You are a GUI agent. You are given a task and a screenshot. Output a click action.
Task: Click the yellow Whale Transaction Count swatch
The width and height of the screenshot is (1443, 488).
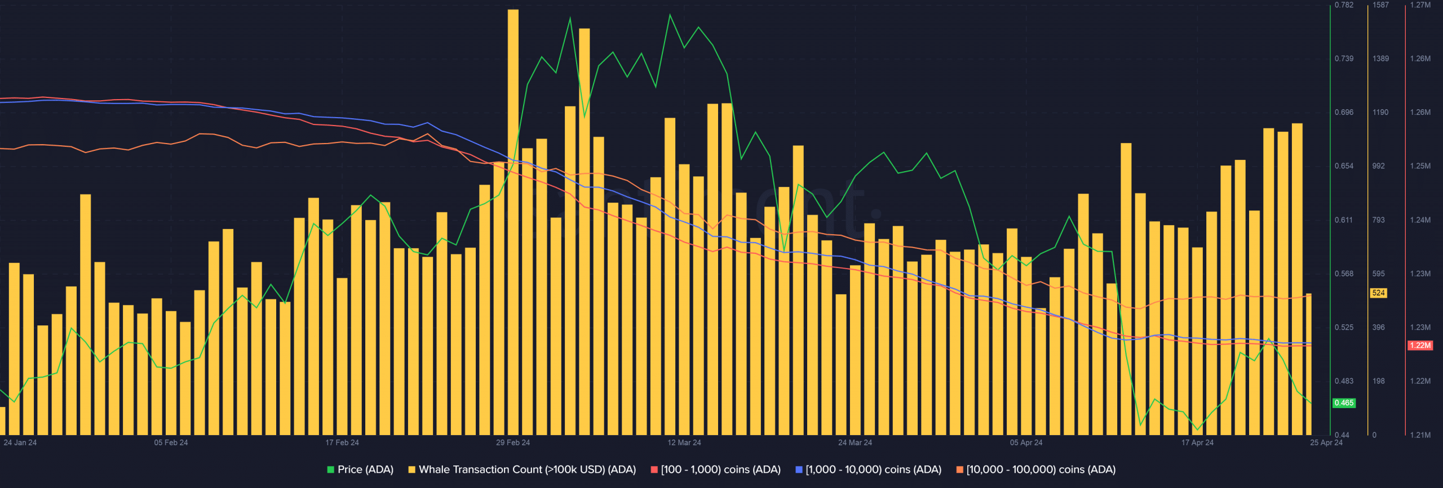(412, 469)
